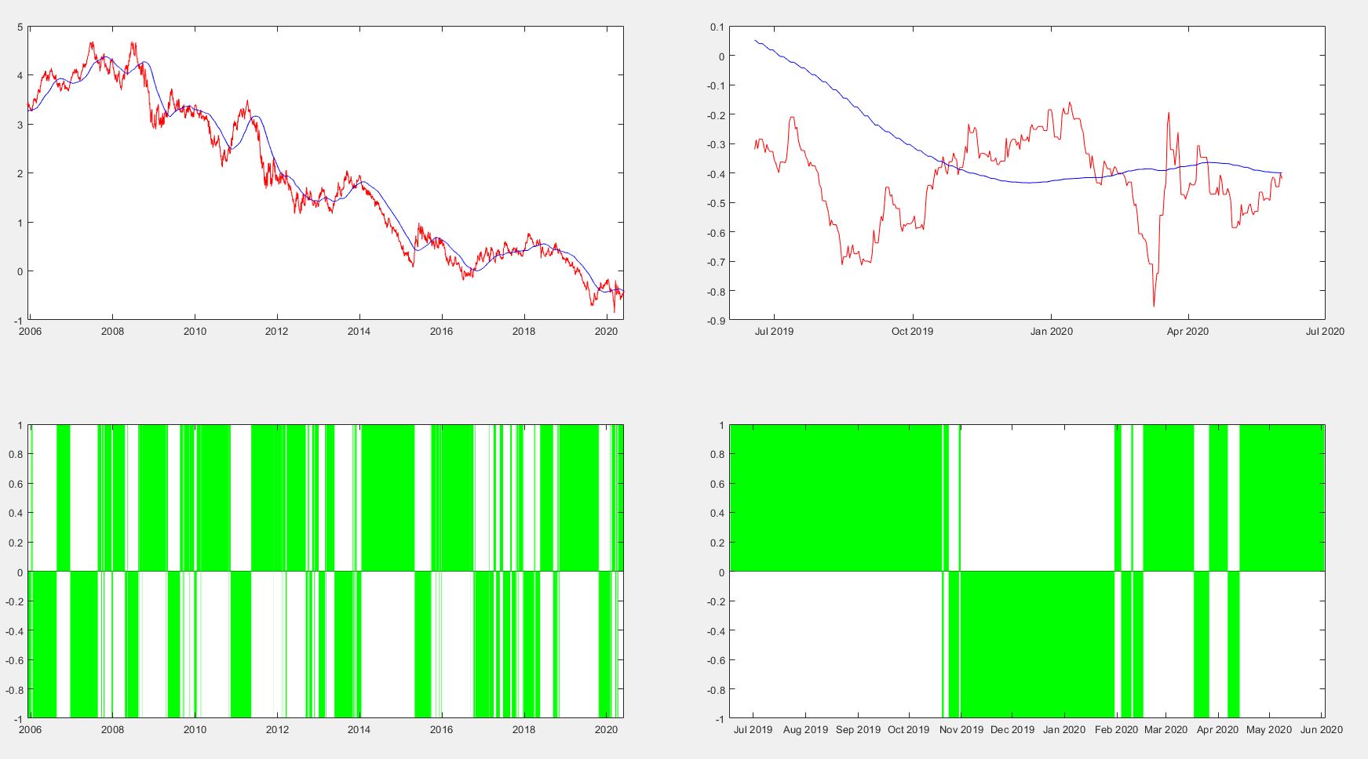This screenshot has width=1368, height=759.
Task: Click the blue line's starting point in top-right plot
Action: tap(755, 40)
